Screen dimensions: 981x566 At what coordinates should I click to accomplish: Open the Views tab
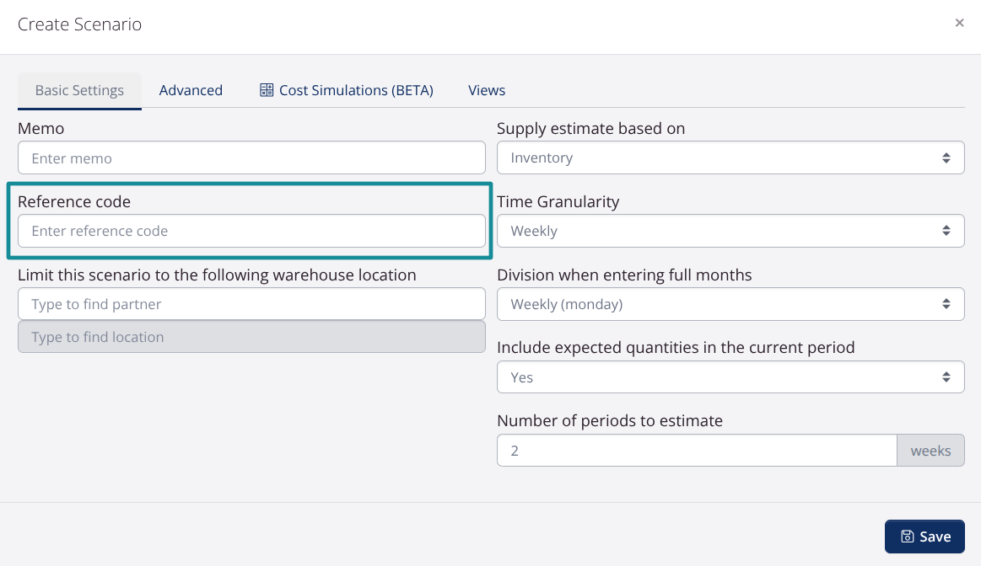pyautogui.click(x=486, y=89)
